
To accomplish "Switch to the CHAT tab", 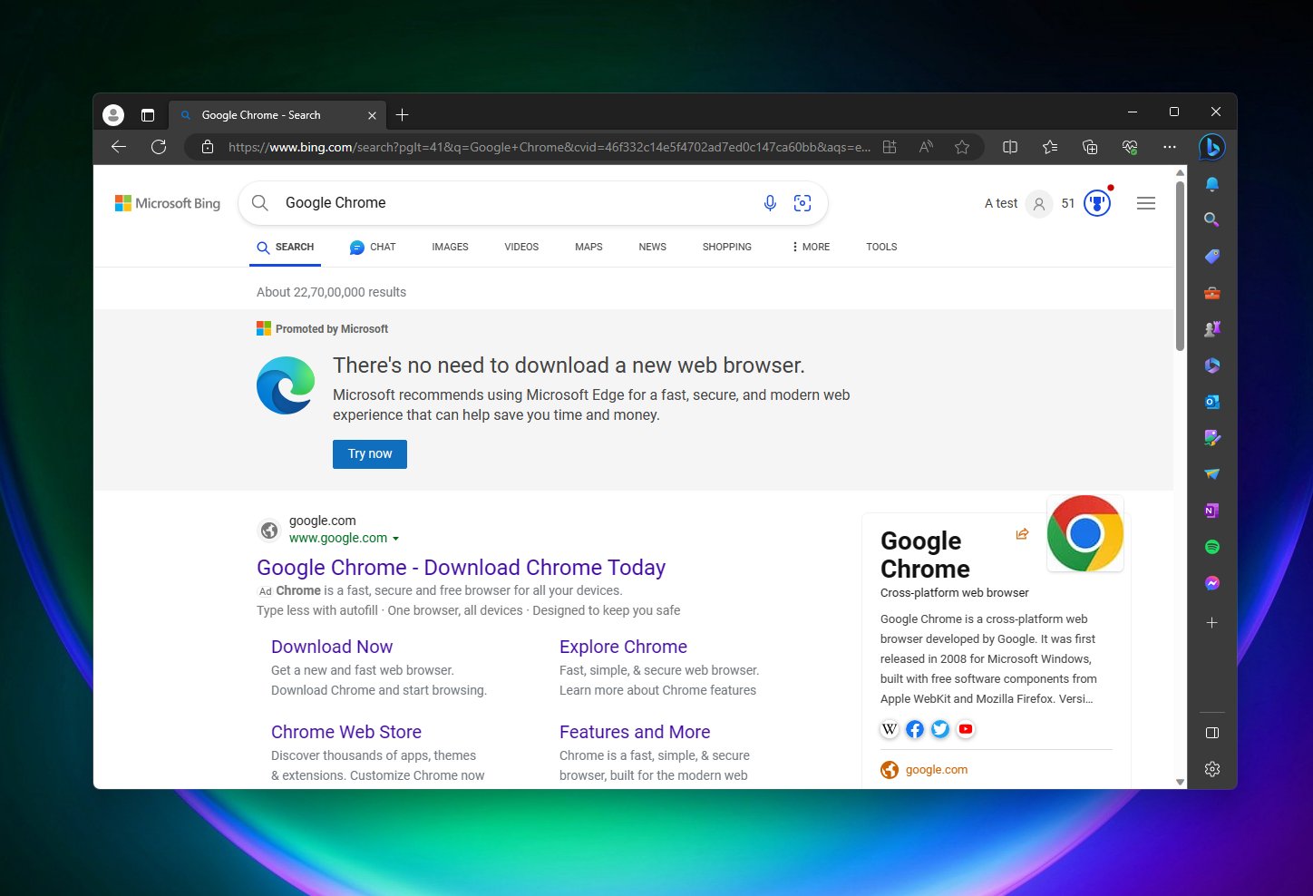I will (372, 246).
